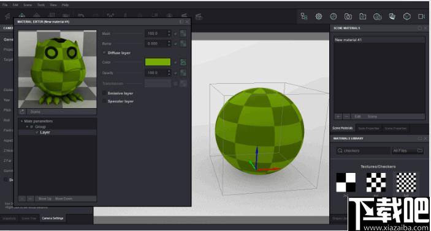
Task: Click the first icon in left toolbar
Action: click(7, 16)
